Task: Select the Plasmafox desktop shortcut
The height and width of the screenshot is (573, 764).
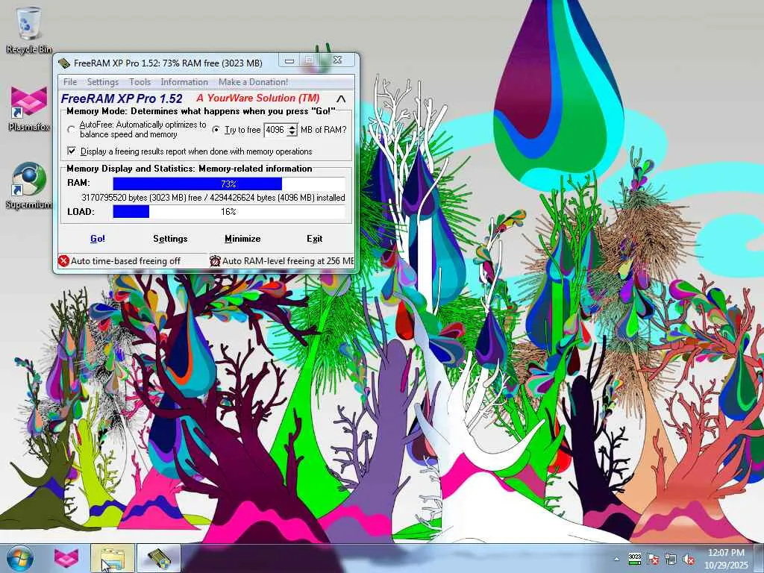Action: [29, 108]
